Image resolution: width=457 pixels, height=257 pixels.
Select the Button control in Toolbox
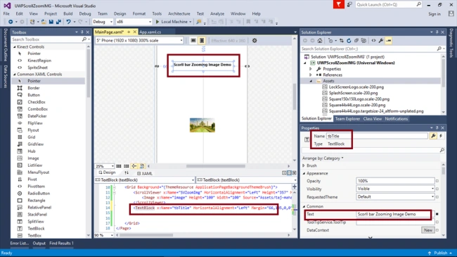point(34,95)
